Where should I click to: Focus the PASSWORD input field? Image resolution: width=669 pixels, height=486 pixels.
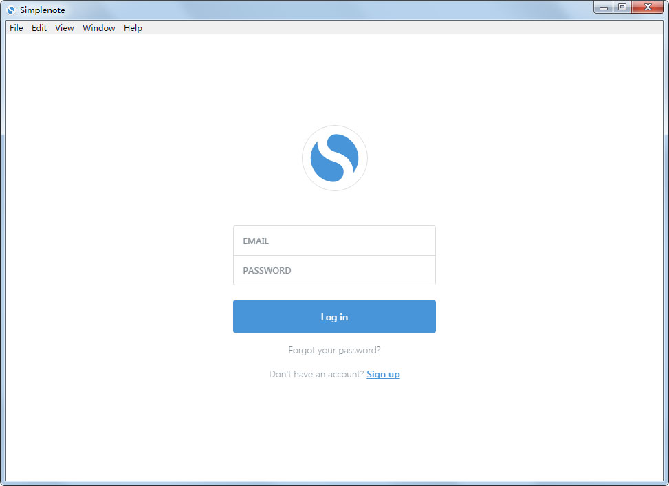point(334,270)
